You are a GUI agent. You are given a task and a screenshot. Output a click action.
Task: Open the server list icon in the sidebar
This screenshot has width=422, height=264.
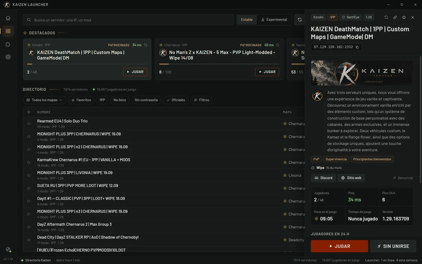pos(8,31)
